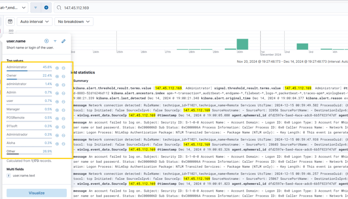Click the Visualize button

pyautogui.click(x=37, y=193)
